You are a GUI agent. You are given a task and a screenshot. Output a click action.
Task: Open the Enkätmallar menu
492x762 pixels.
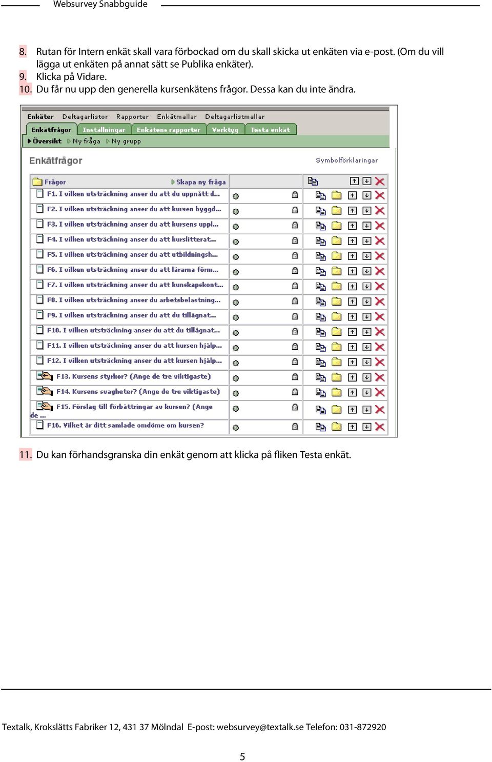click(177, 117)
